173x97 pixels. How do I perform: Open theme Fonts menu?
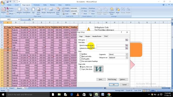11,11
